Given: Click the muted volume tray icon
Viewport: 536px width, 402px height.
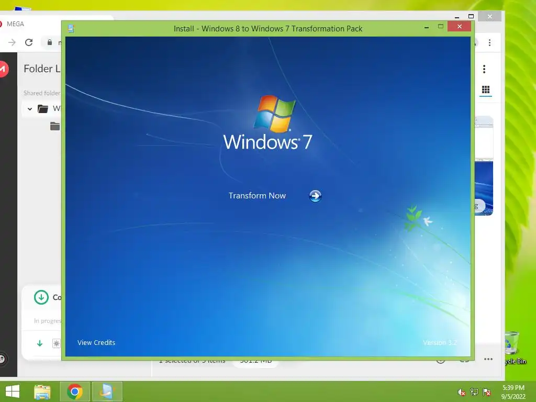Looking at the screenshot, I should click(x=461, y=392).
